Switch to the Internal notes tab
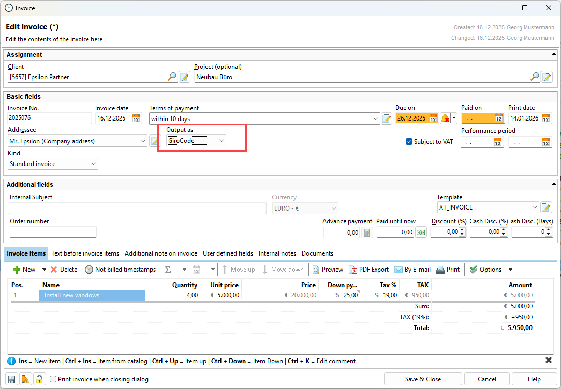 point(277,253)
